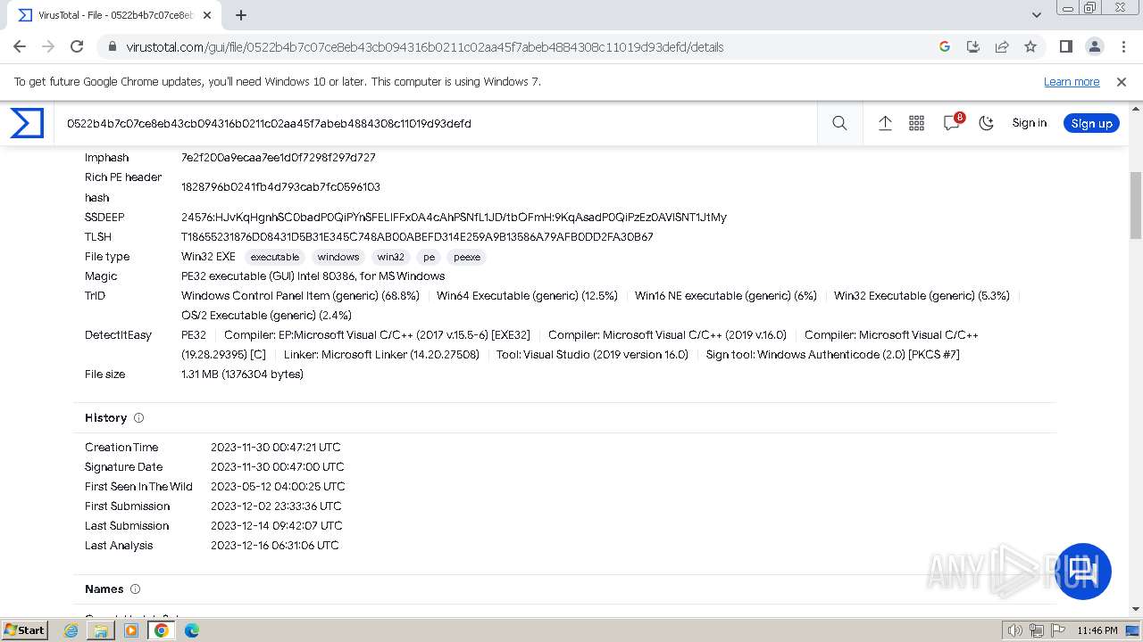Bookmark this page with star icon
Viewport: 1143px width, 642px height.
pos(1030,46)
